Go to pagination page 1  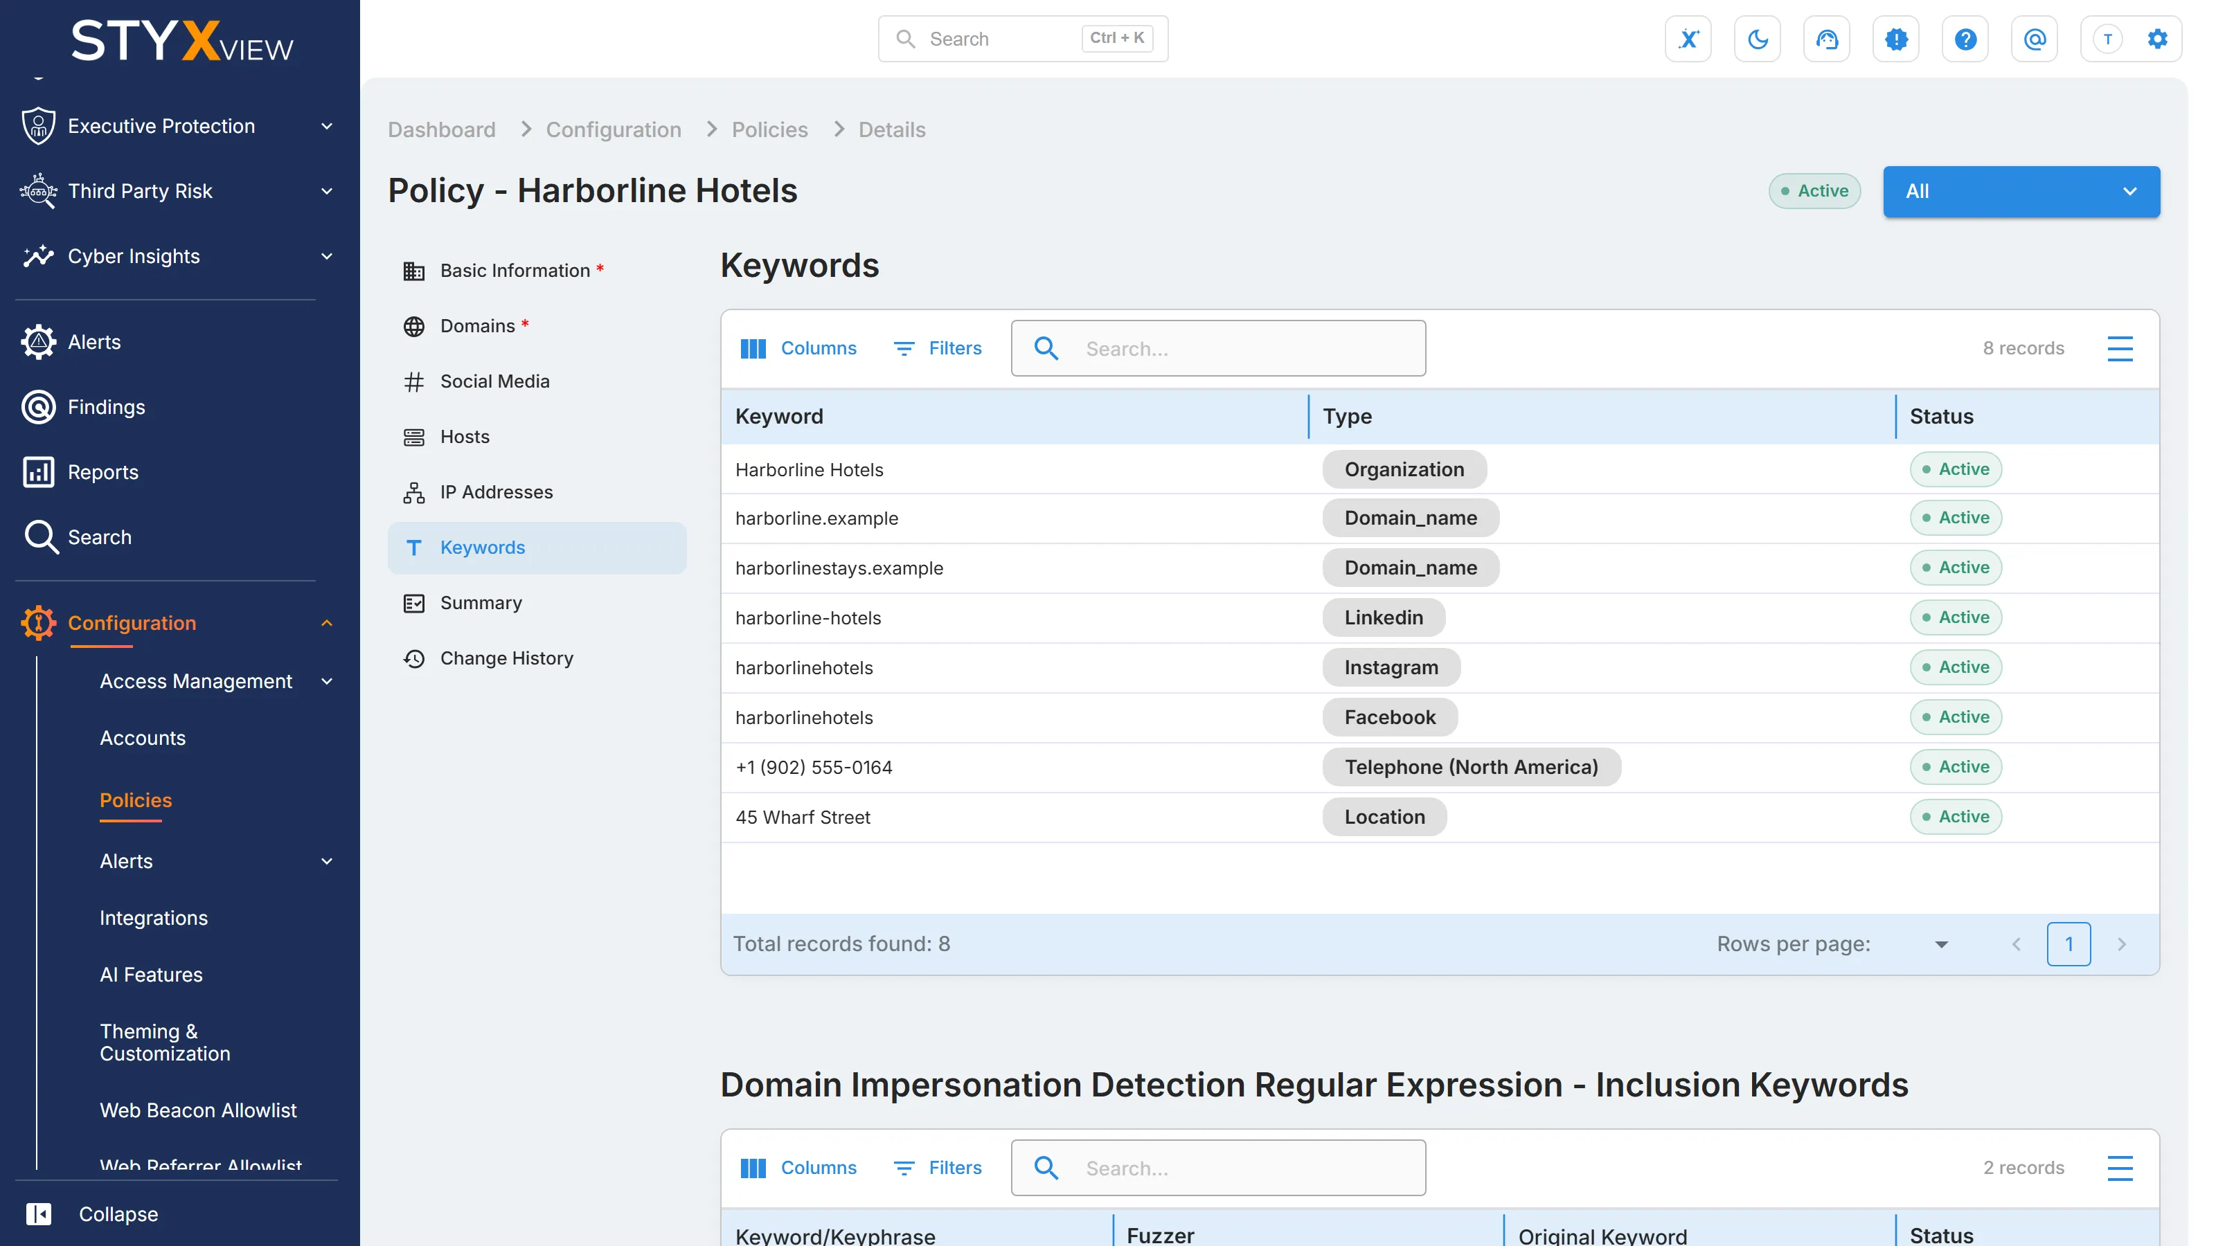(x=2069, y=944)
